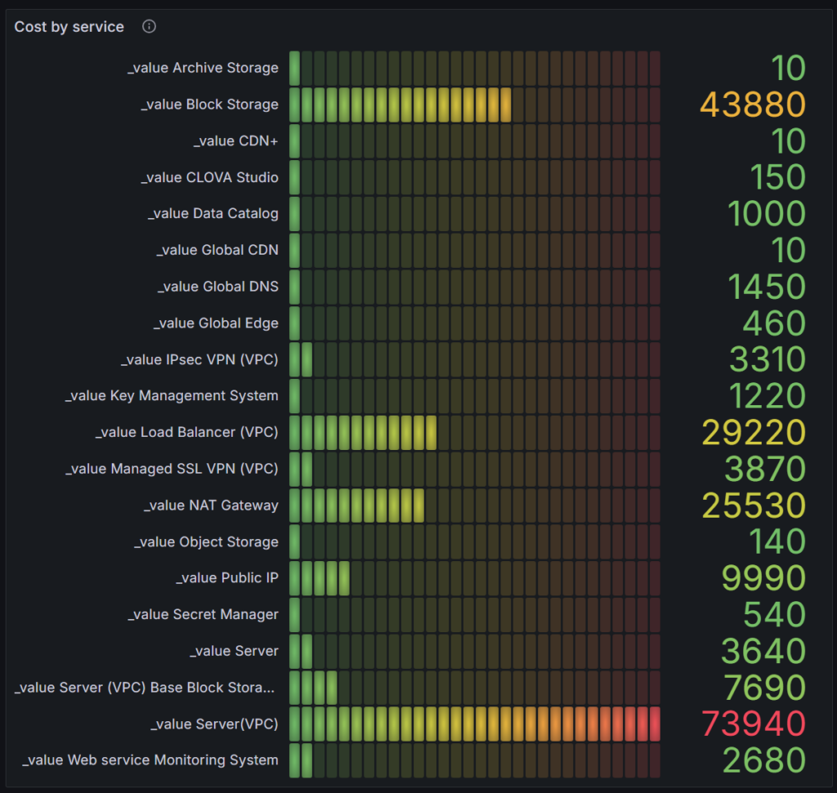Click the 1450 Global DNS value
The height and width of the screenshot is (793, 837).
click(x=766, y=287)
